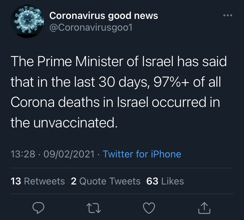Like the tweet with the heart icon

click(149, 208)
